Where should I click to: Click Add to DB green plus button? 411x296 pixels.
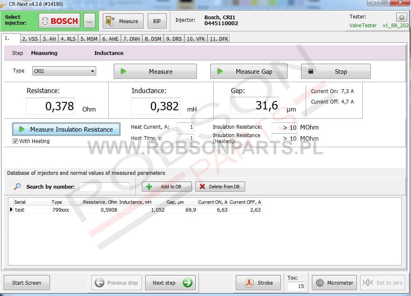pos(167,187)
